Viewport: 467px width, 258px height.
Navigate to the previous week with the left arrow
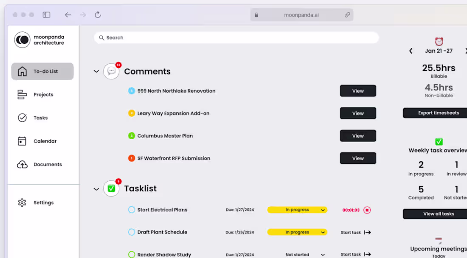411,50
